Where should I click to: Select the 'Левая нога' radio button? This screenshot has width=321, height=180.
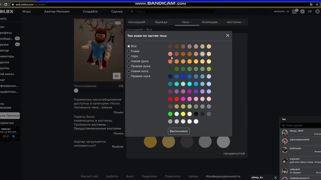point(128,71)
